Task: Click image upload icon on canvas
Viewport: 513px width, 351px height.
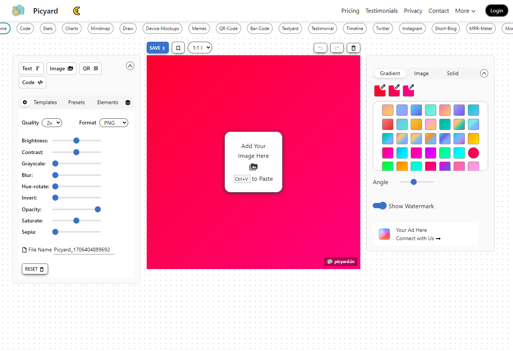Action: point(253,167)
